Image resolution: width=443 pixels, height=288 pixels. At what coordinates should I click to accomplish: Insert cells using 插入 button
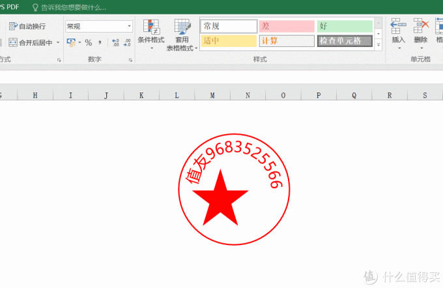398,31
